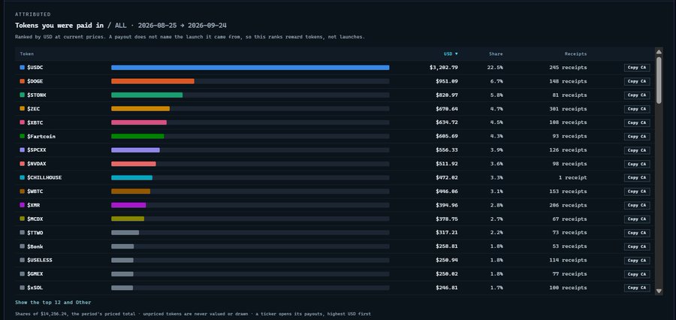The width and height of the screenshot is (676, 320).
Task: Copy CA for $GMEX token
Action: tap(637, 274)
